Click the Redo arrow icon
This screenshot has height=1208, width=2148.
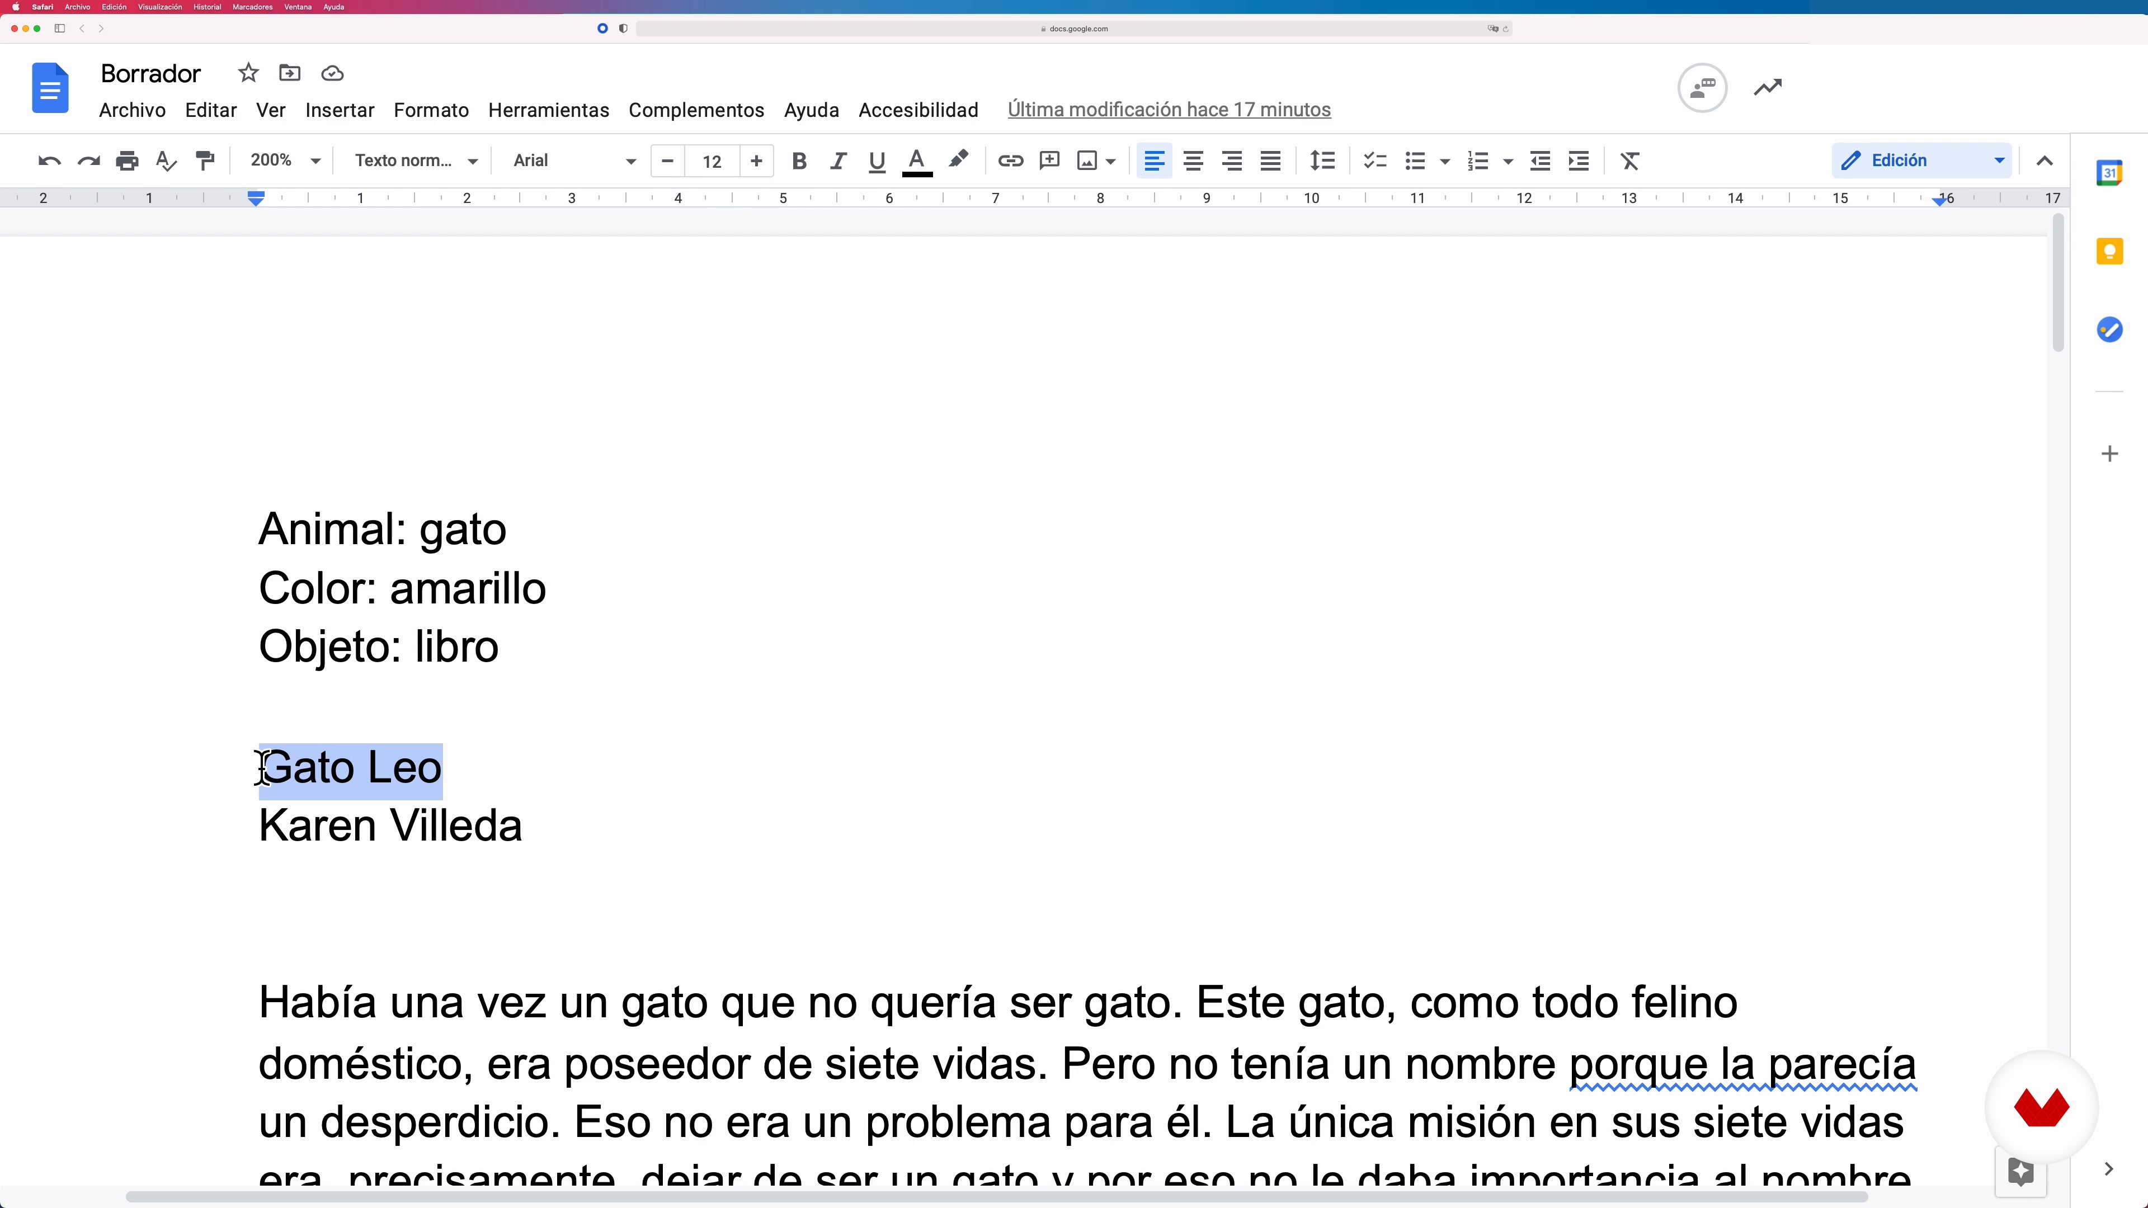point(88,161)
